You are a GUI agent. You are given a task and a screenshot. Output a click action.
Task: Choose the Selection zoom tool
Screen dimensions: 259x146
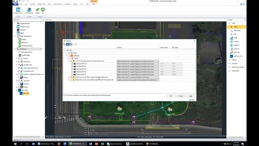[235, 45]
